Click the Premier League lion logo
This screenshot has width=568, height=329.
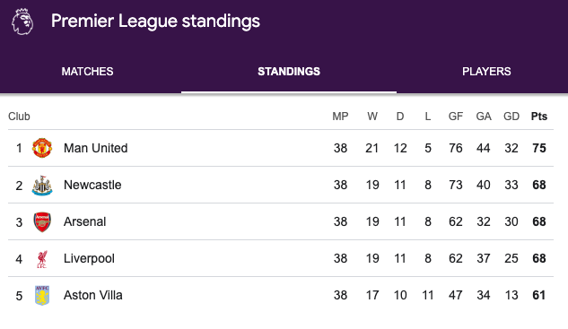point(22,22)
